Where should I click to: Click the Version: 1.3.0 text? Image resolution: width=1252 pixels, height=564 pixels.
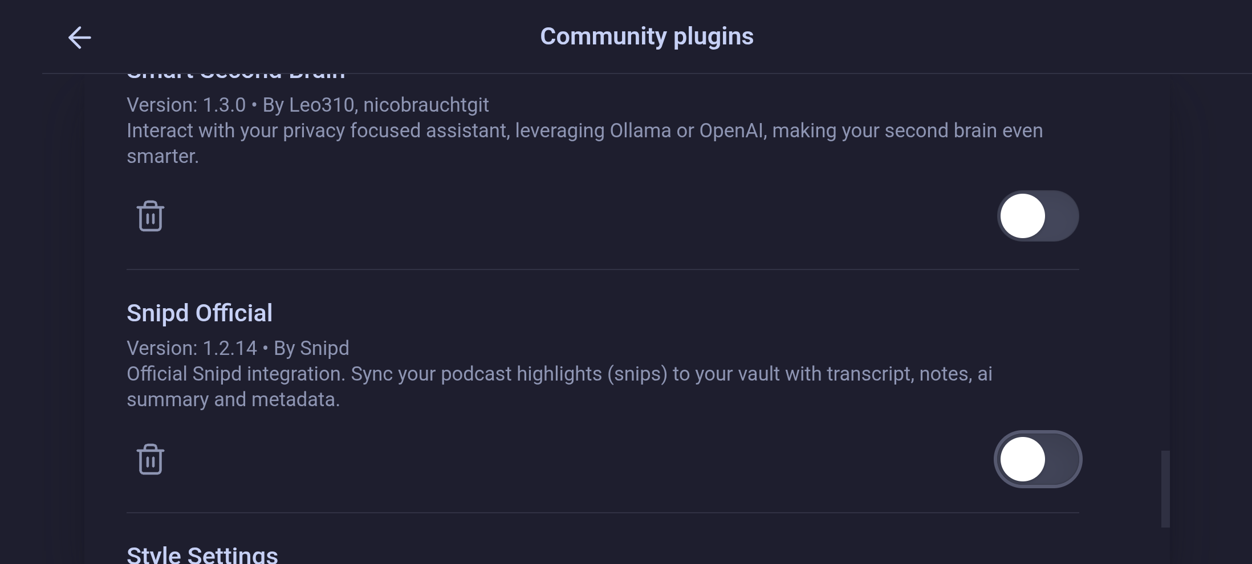[186, 105]
